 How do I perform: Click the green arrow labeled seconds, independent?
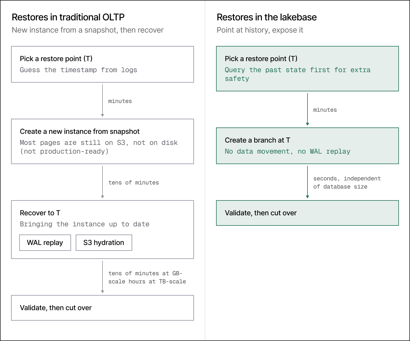(x=307, y=182)
